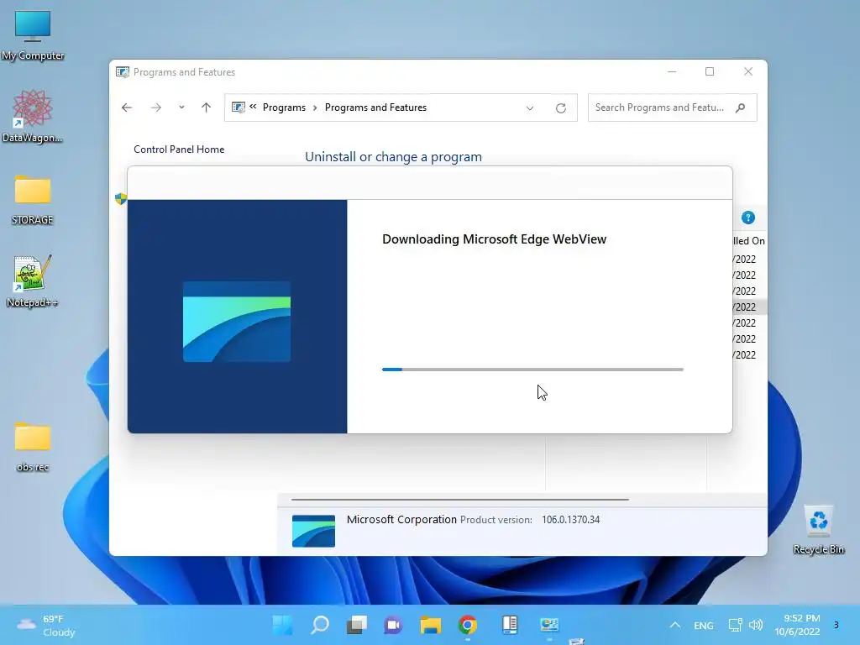Go back in Programs and Features

click(x=127, y=107)
